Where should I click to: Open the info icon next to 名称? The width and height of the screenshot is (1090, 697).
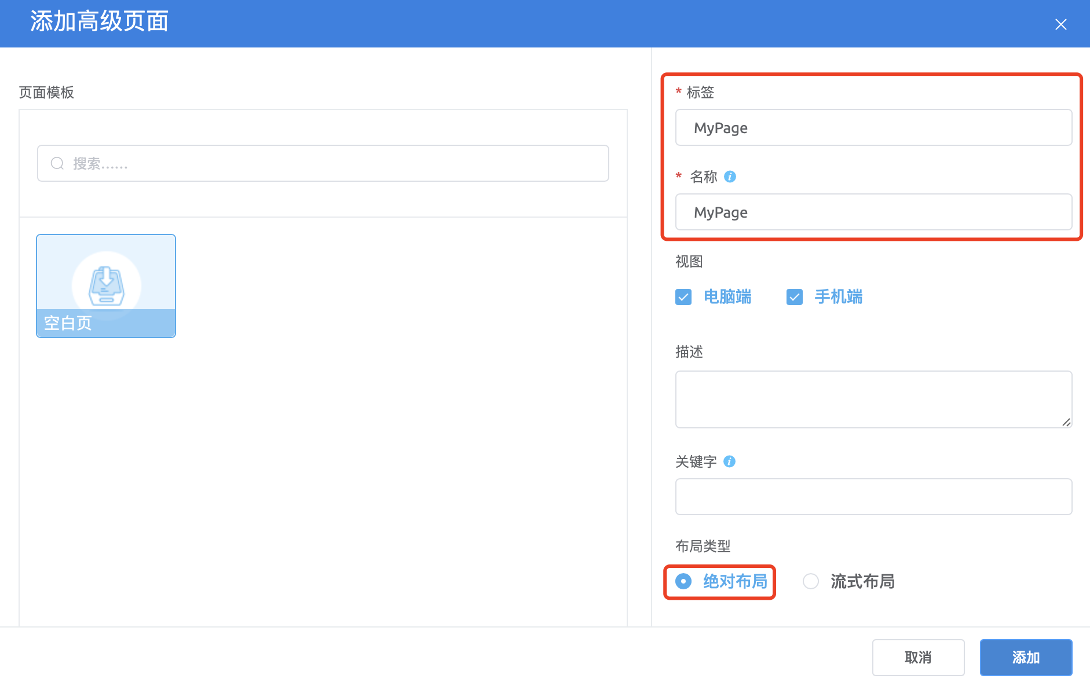click(730, 177)
